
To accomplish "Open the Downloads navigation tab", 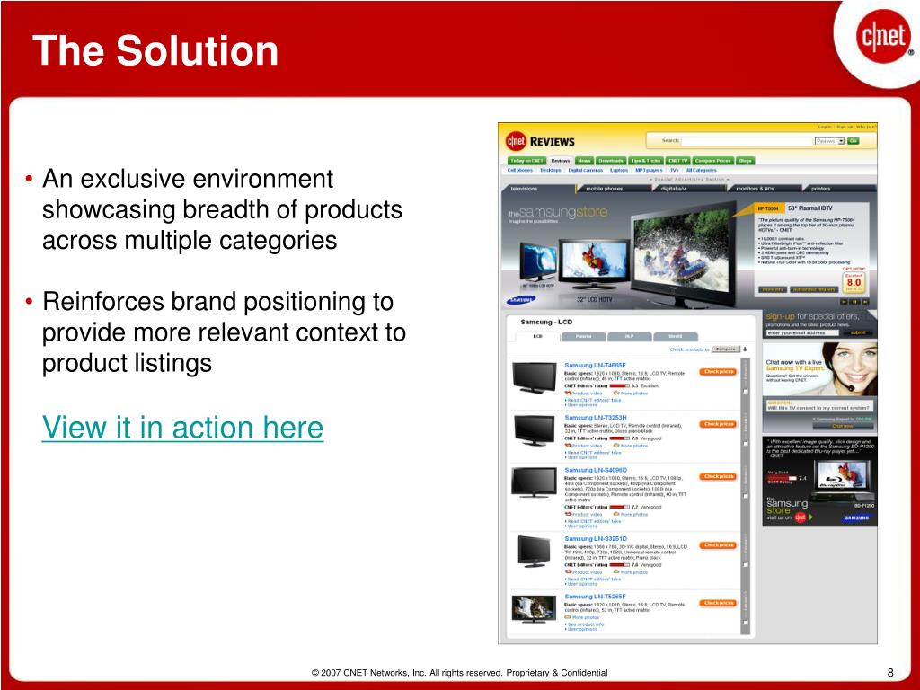I will [611, 161].
